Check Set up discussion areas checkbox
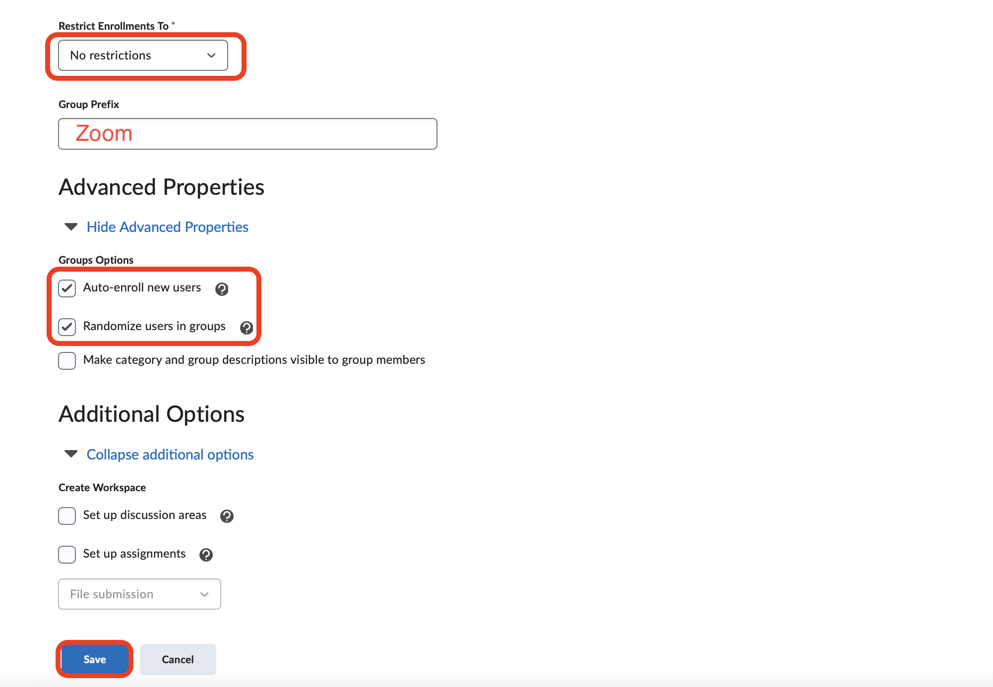The width and height of the screenshot is (993, 687). [x=67, y=515]
